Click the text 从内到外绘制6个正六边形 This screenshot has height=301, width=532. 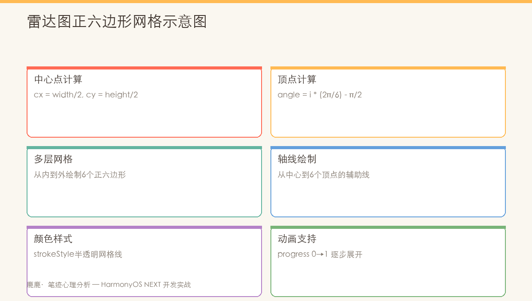80,175
